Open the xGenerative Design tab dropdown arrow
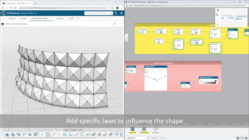 50,18
